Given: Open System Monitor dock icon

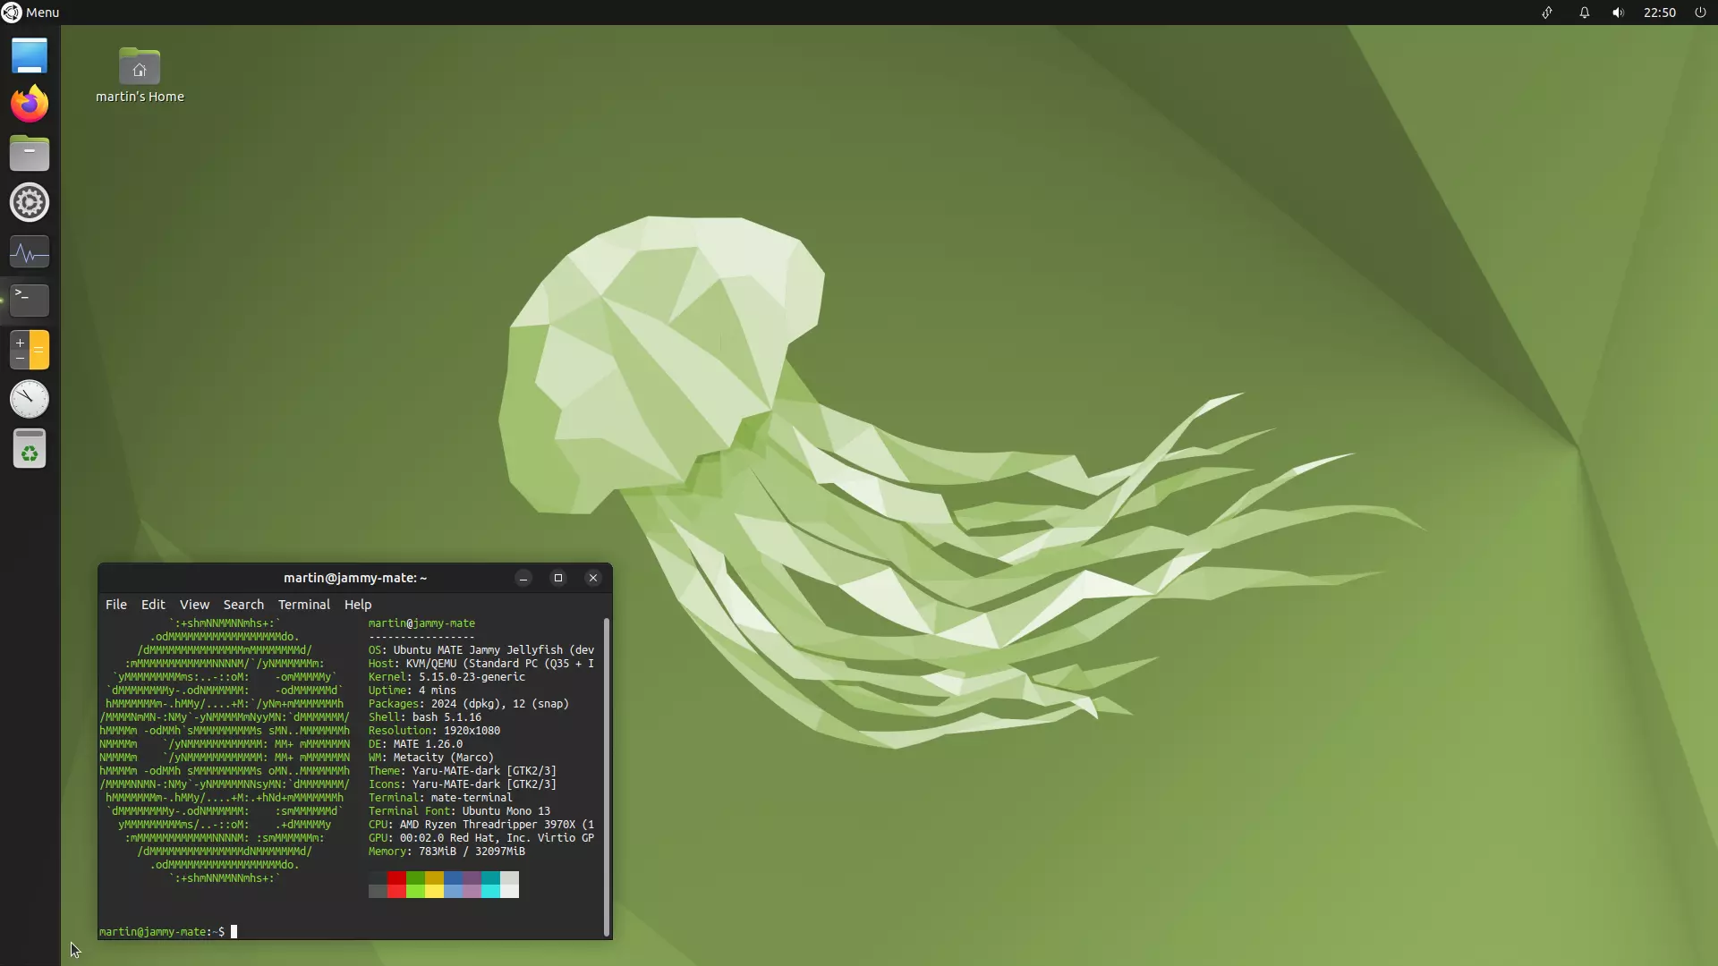Looking at the screenshot, I should tap(30, 252).
